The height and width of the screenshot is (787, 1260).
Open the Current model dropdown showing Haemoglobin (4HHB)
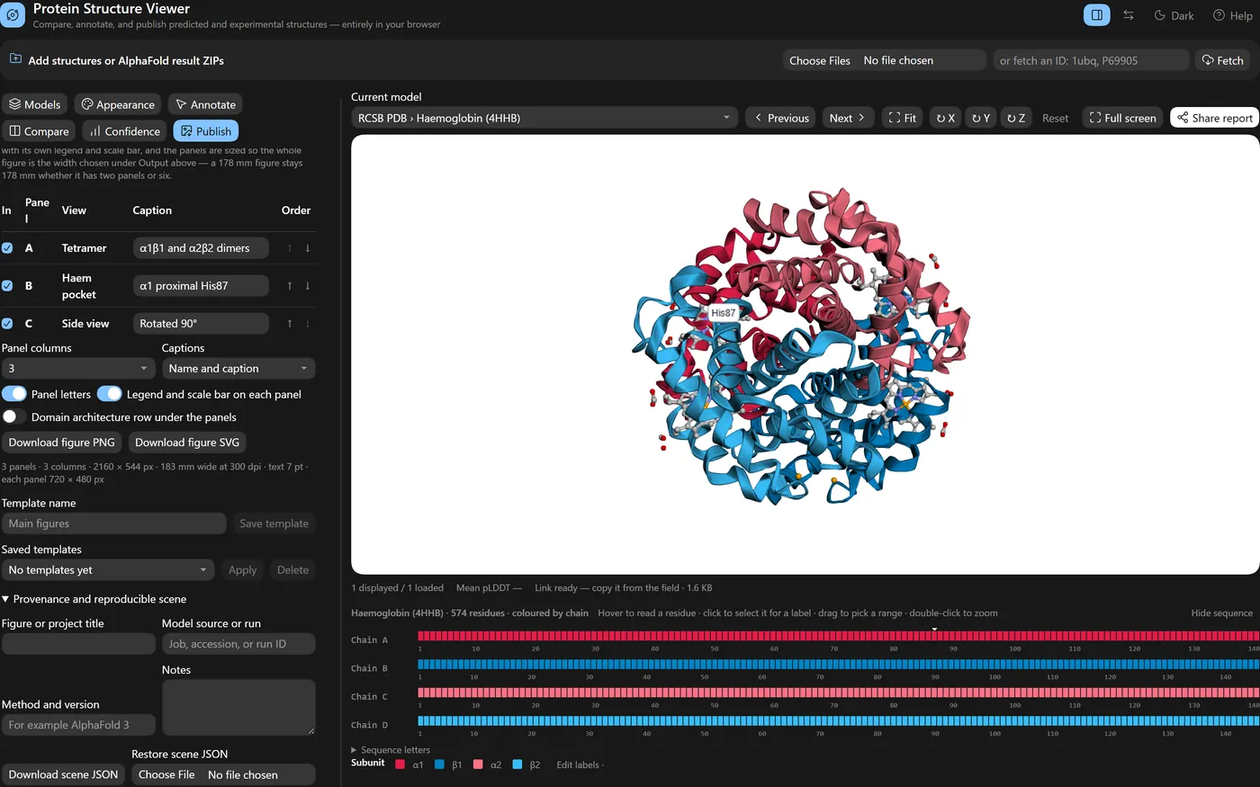point(544,118)
